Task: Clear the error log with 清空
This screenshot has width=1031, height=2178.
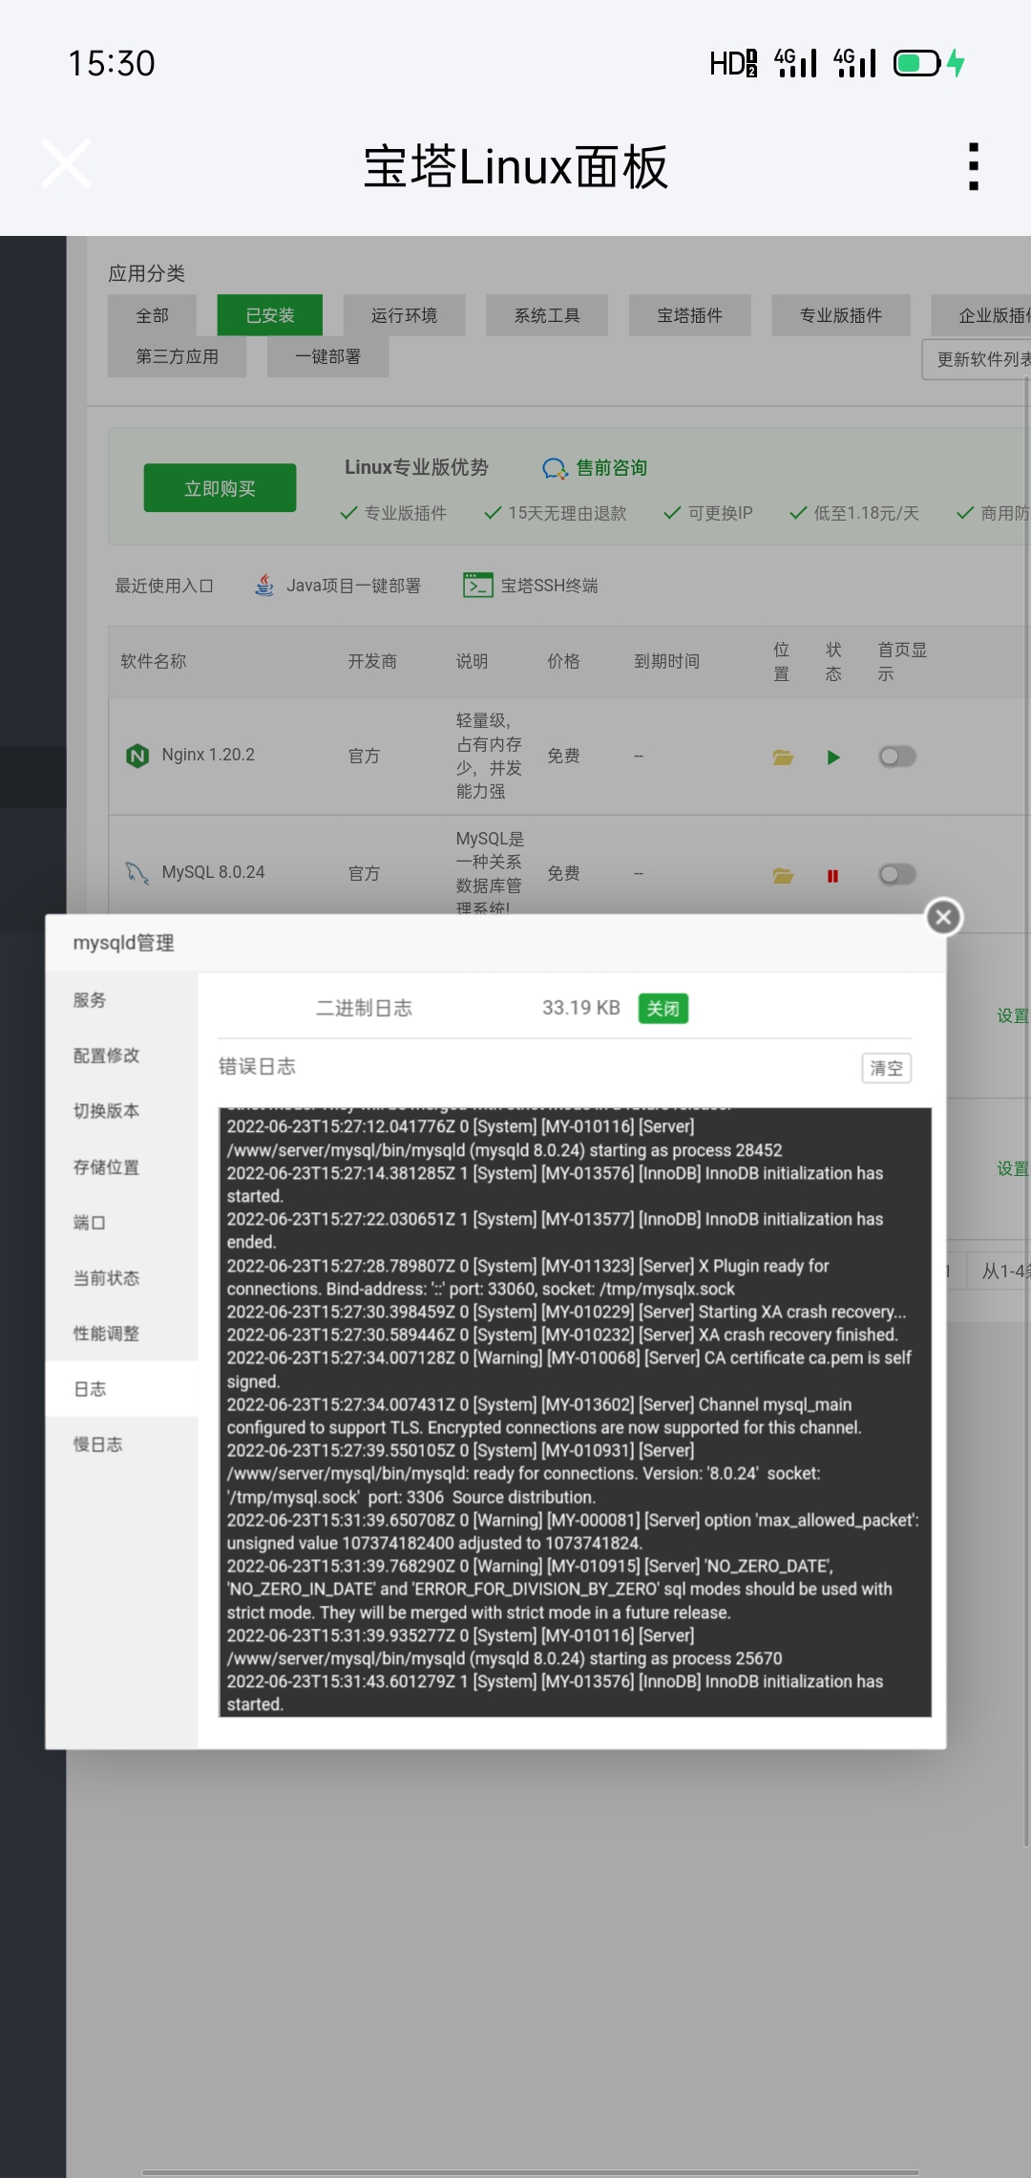Action: click(886, 1068)
